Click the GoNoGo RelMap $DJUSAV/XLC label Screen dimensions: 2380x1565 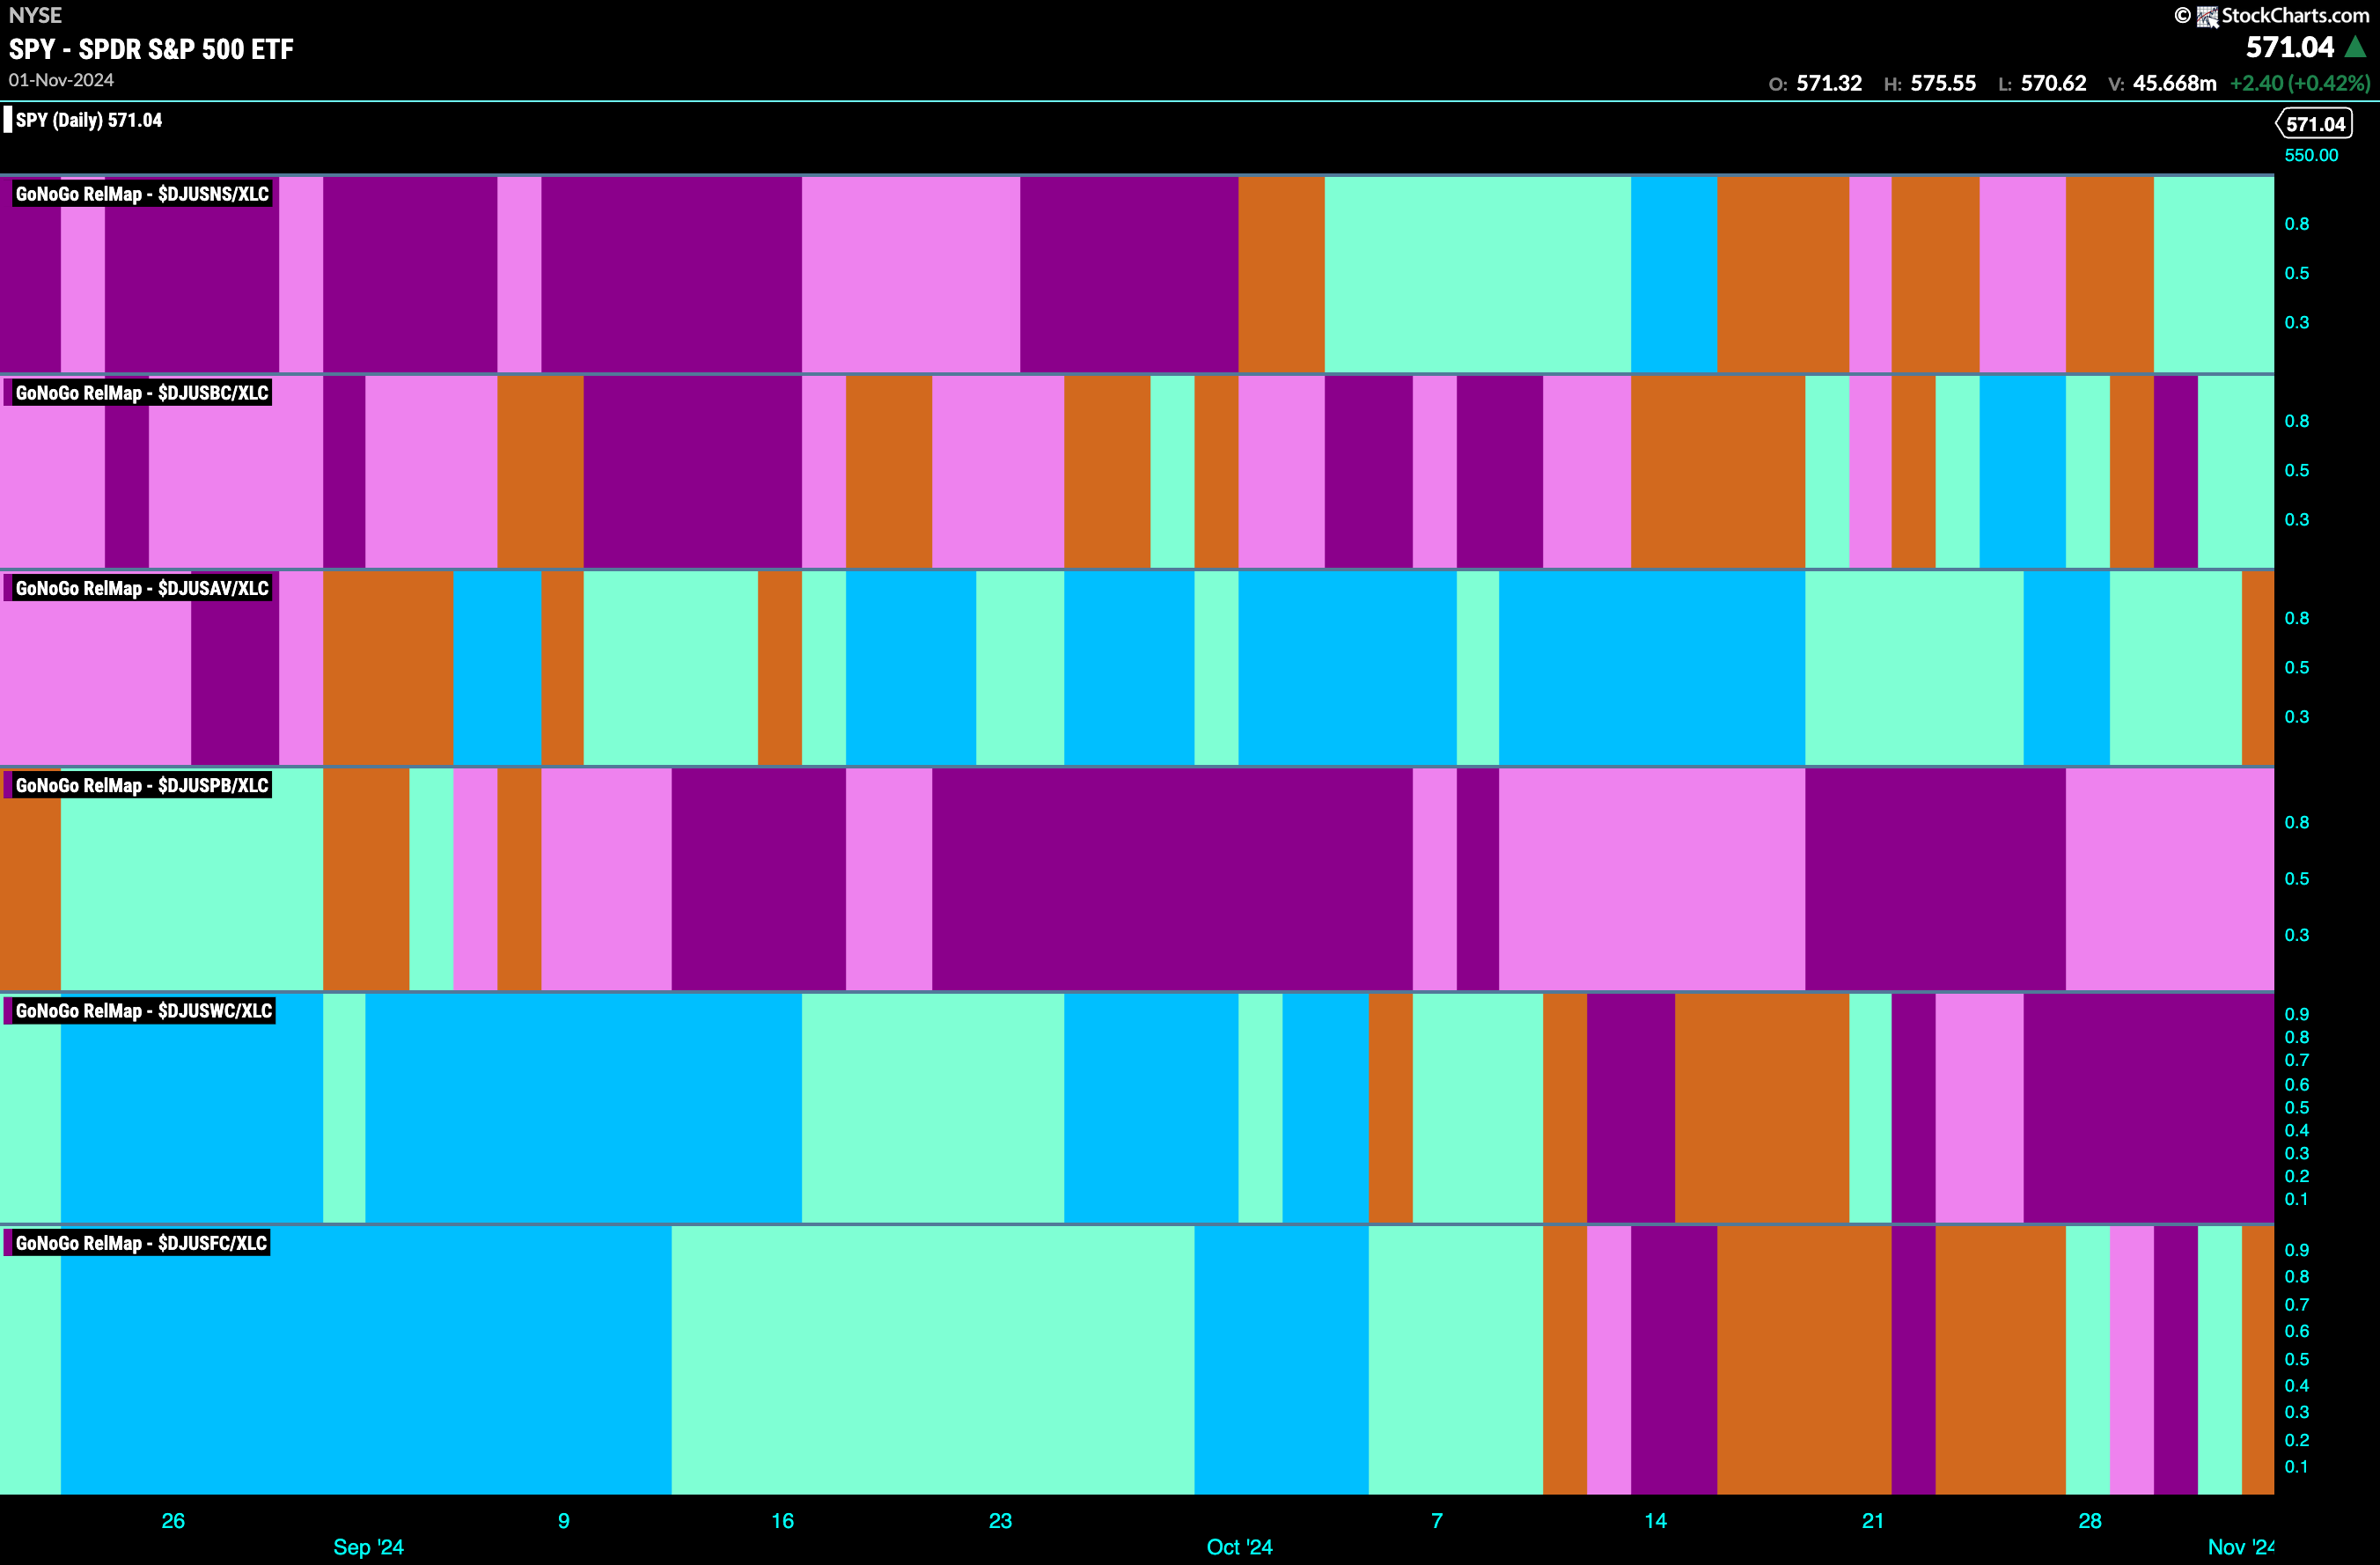click(142, 588)
